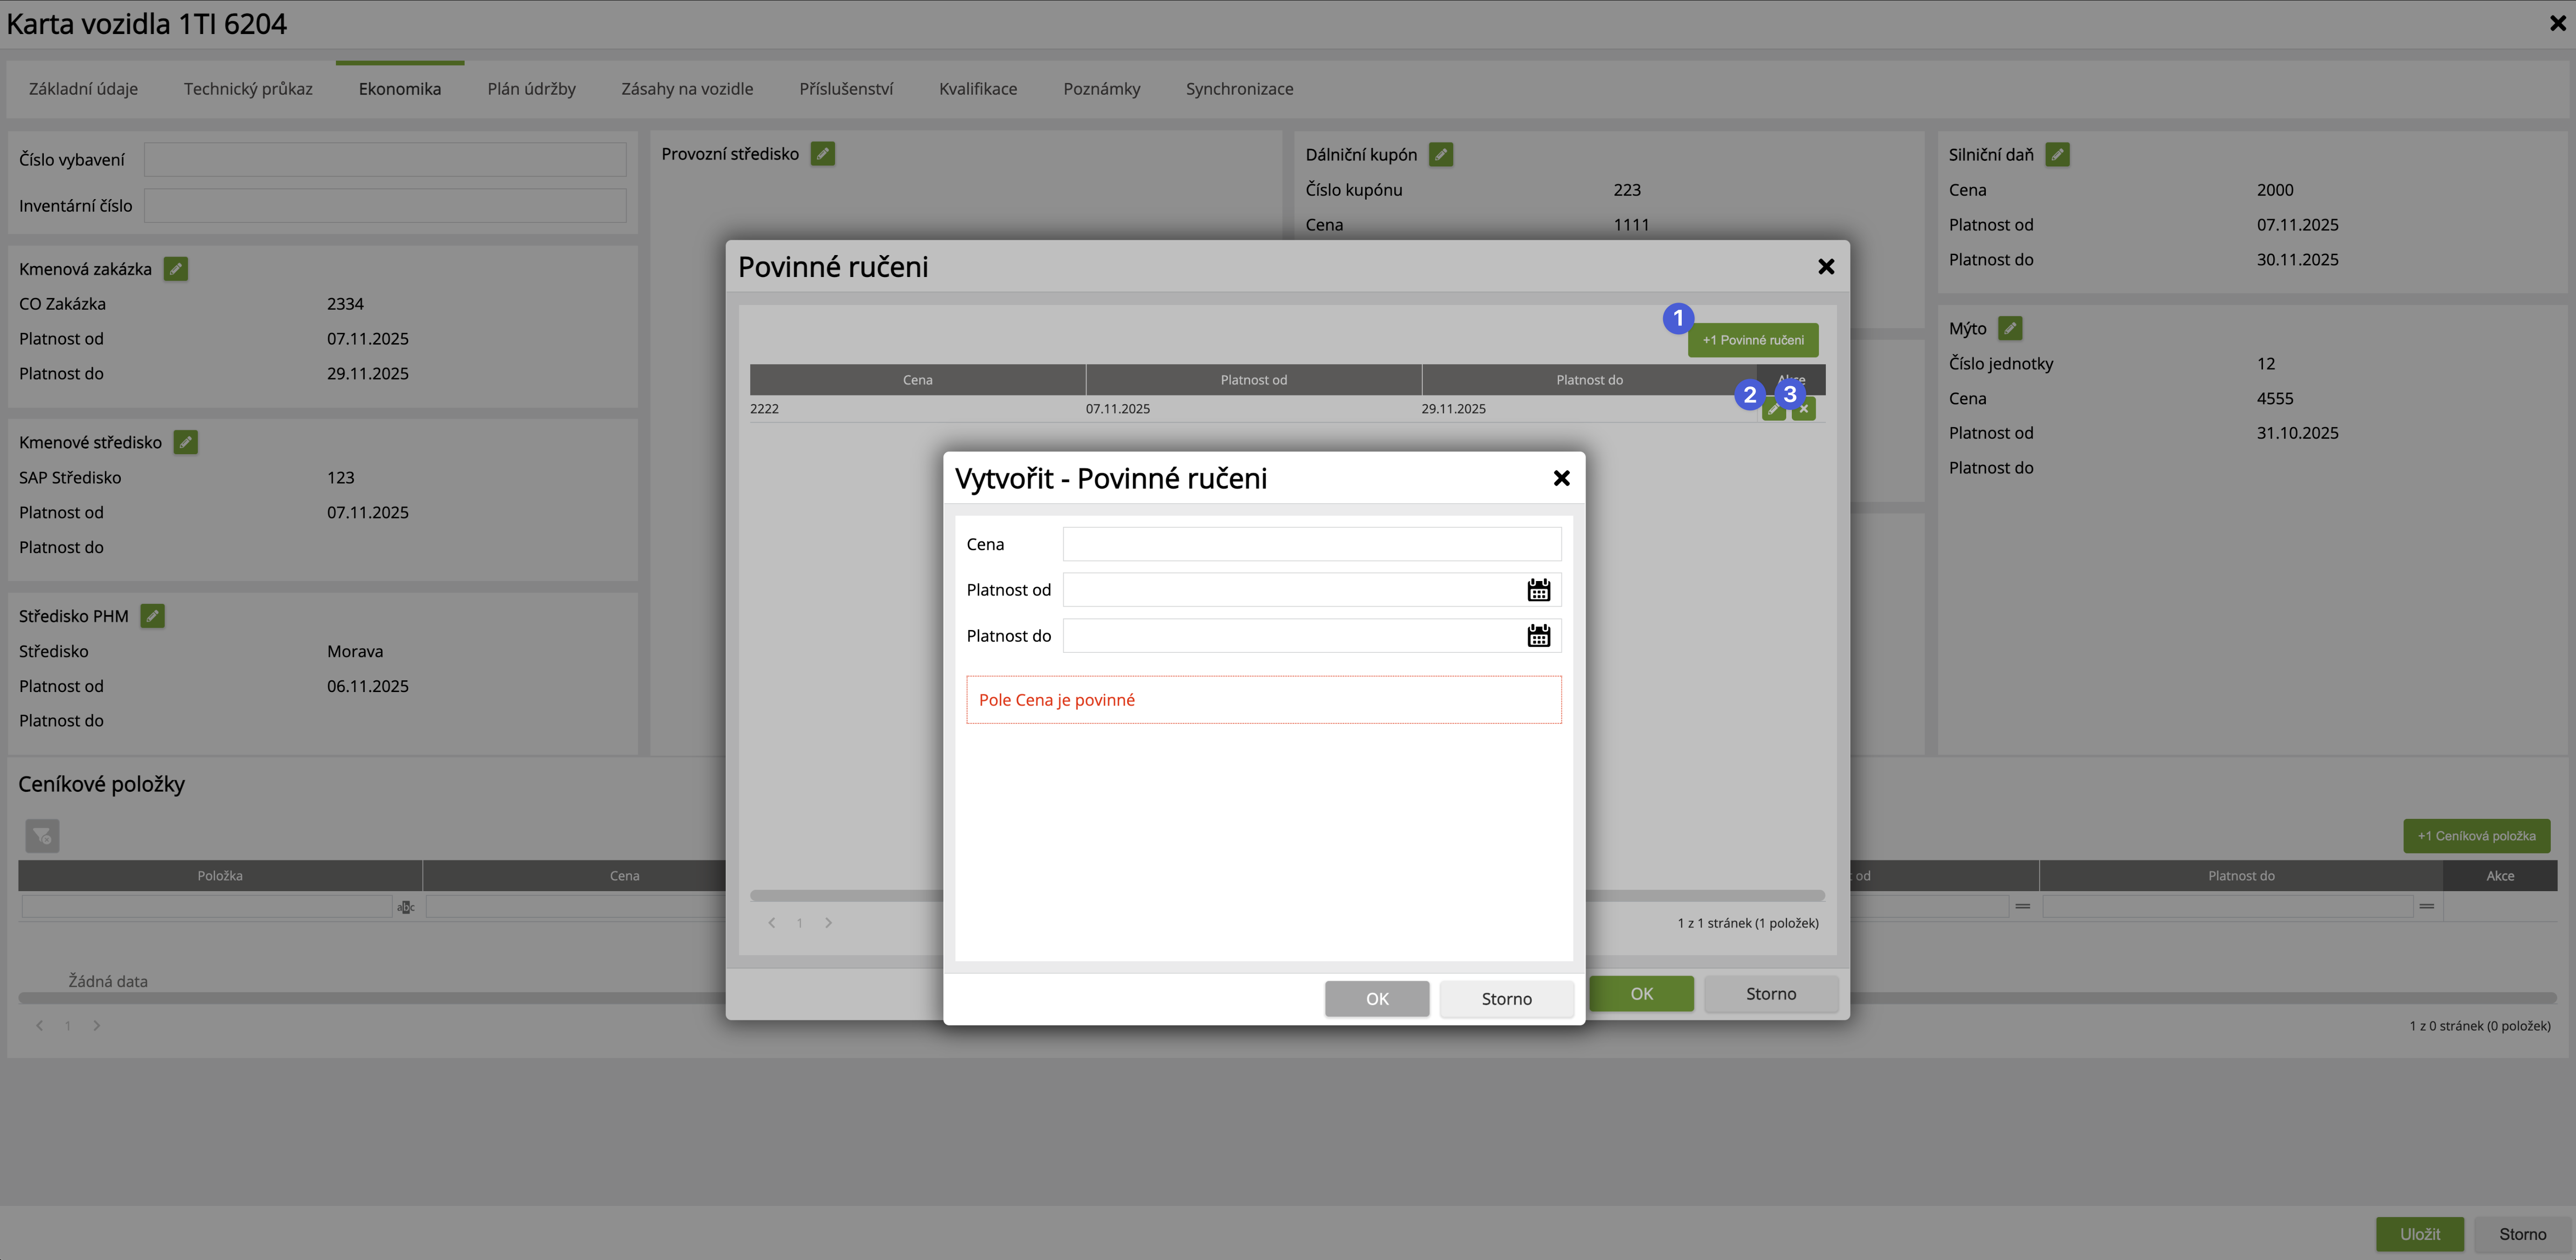Open Položka column filter operator menu
This screenshot has width=2576, height=1260.
point(405,907)
